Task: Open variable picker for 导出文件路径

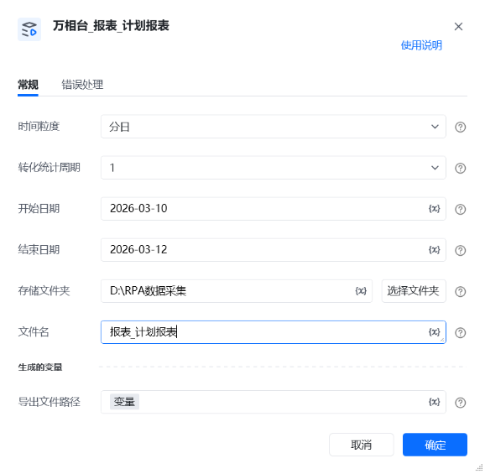Action: tap(434, 402)
